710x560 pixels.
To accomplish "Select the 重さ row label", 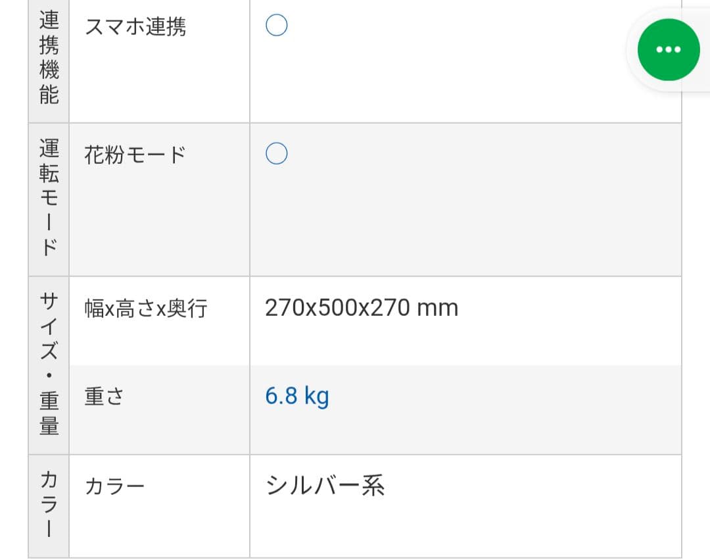I will pyautogui.click(x=103, y=395).
